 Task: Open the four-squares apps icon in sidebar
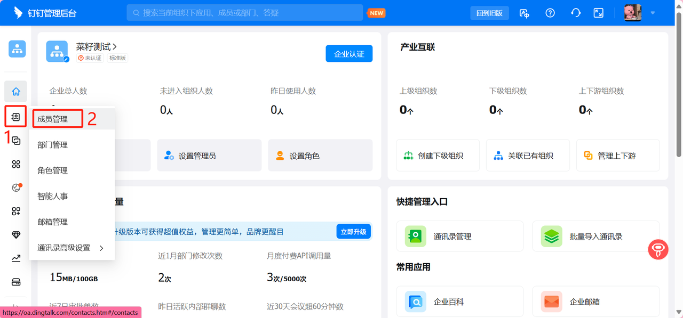[x=16, y=164]
